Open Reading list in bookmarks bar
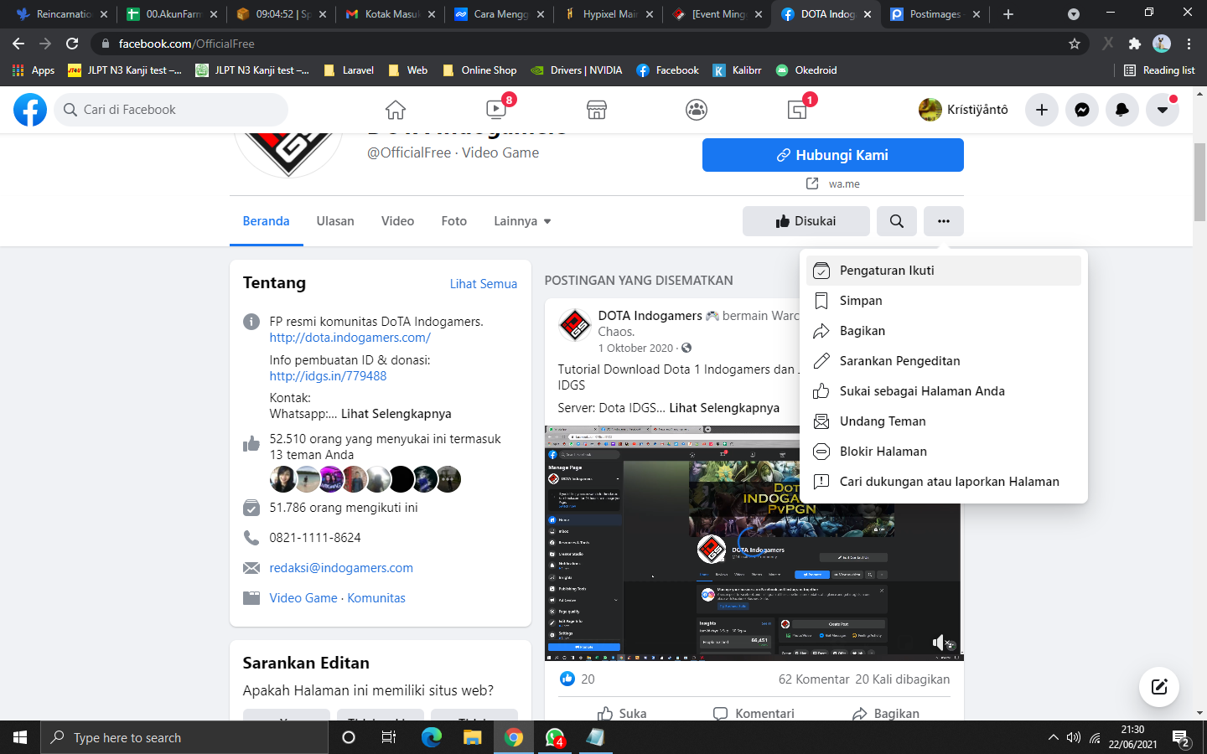 [1159, 70]
